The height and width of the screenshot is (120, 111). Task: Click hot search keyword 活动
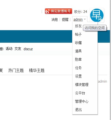9,49
